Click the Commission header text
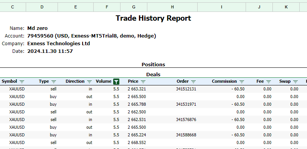 coord(224,81)
